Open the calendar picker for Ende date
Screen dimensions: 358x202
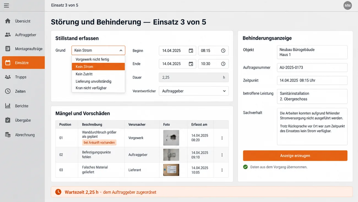pos(191,64)
